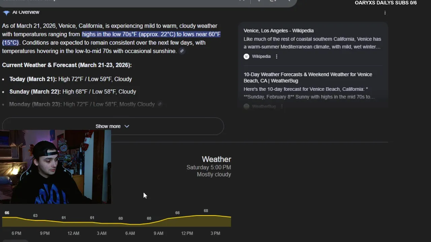Click the Wikipedia favicon in the source card

246,56
